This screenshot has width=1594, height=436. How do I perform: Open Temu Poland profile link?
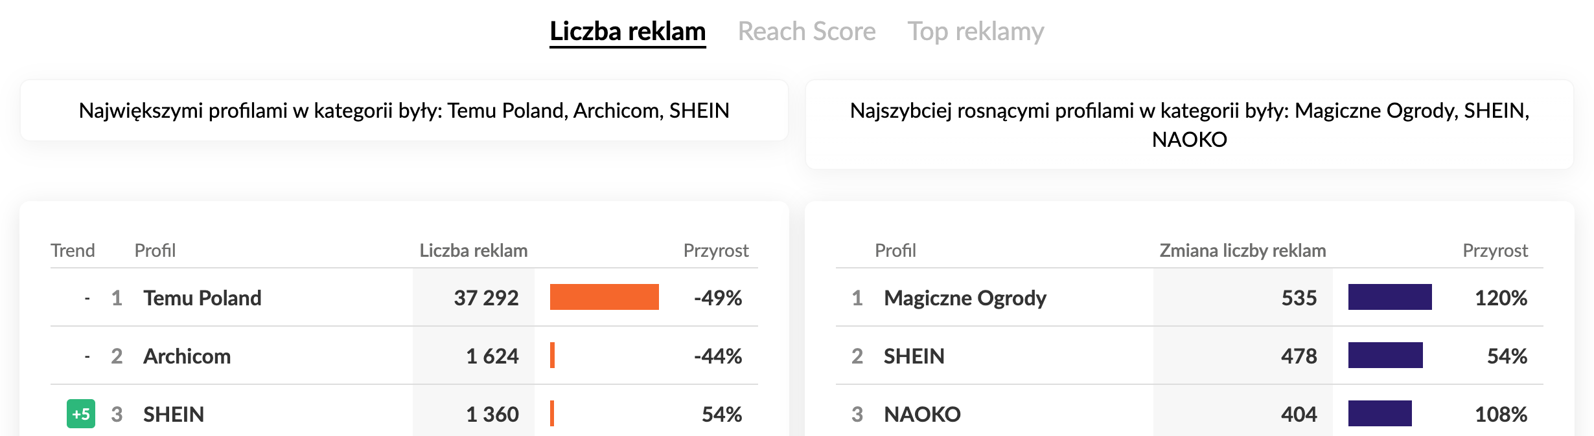click(x=202, y=298)
